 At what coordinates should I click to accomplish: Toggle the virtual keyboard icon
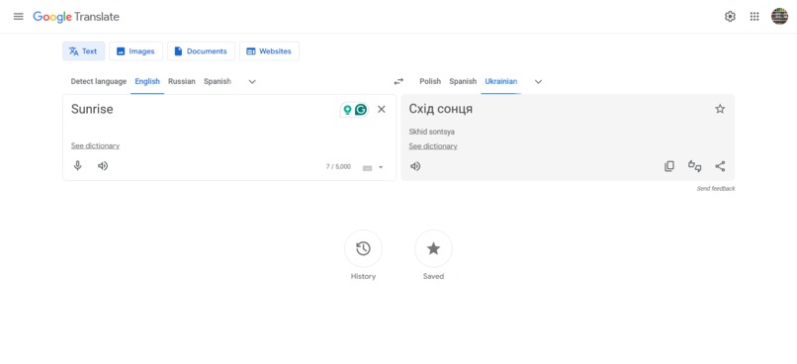[x=368, y=168]
